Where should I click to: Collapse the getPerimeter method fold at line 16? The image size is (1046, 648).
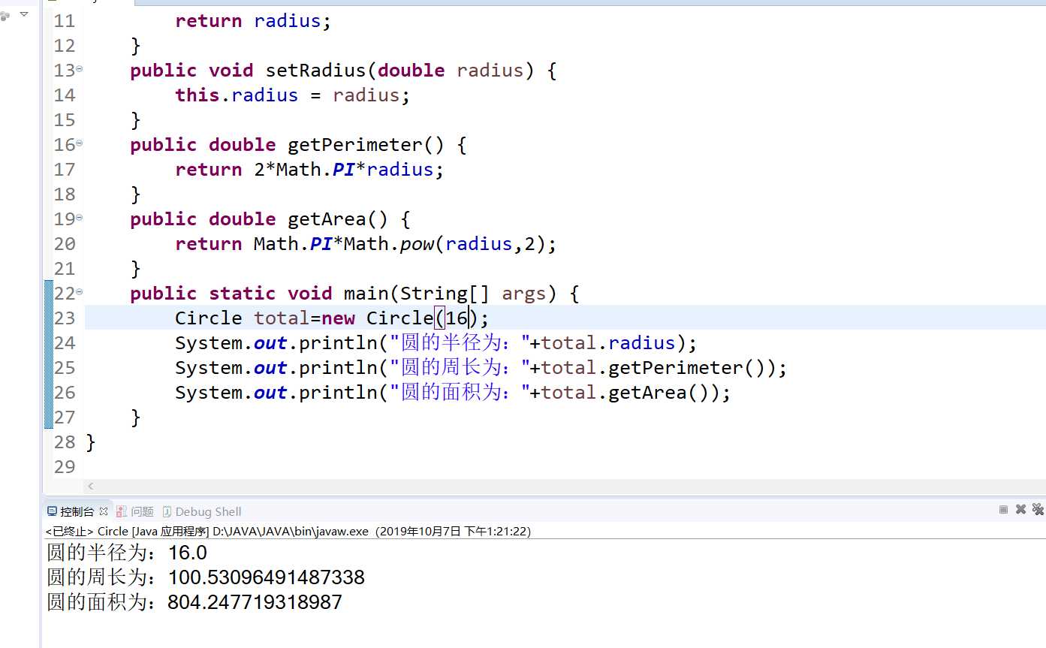(x=80, y=143)
